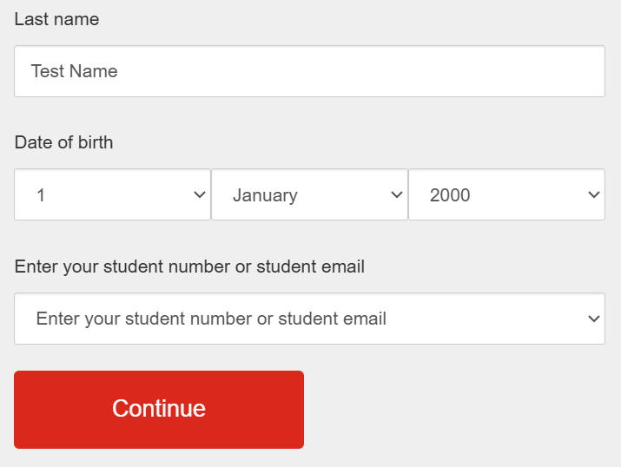This screenshot has width=621, height=467.
Task: Open the 2000 year dropdown
Action: point(506,194)
